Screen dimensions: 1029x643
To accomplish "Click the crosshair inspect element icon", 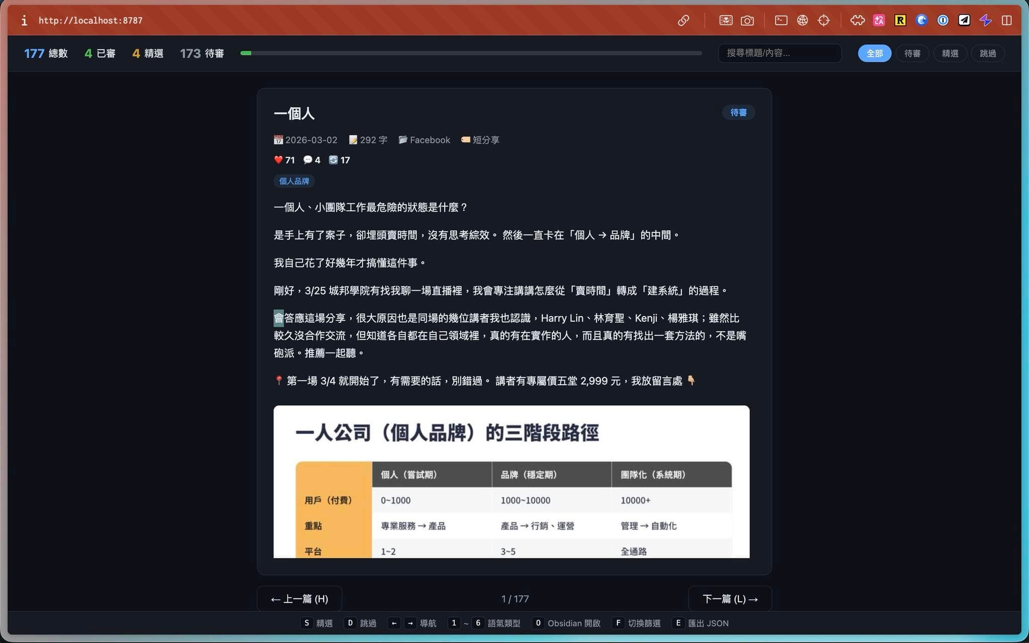I will click(824, 21).
